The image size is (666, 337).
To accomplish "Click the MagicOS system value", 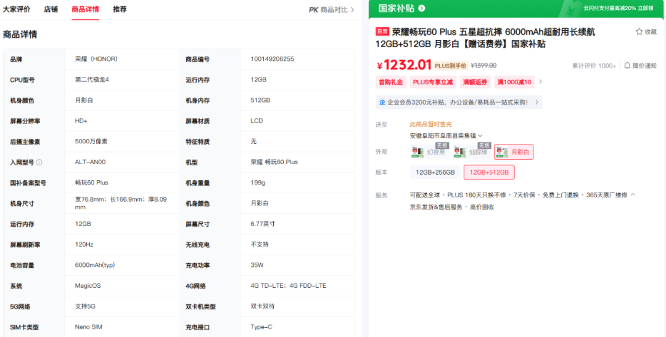I will [88, 286].
